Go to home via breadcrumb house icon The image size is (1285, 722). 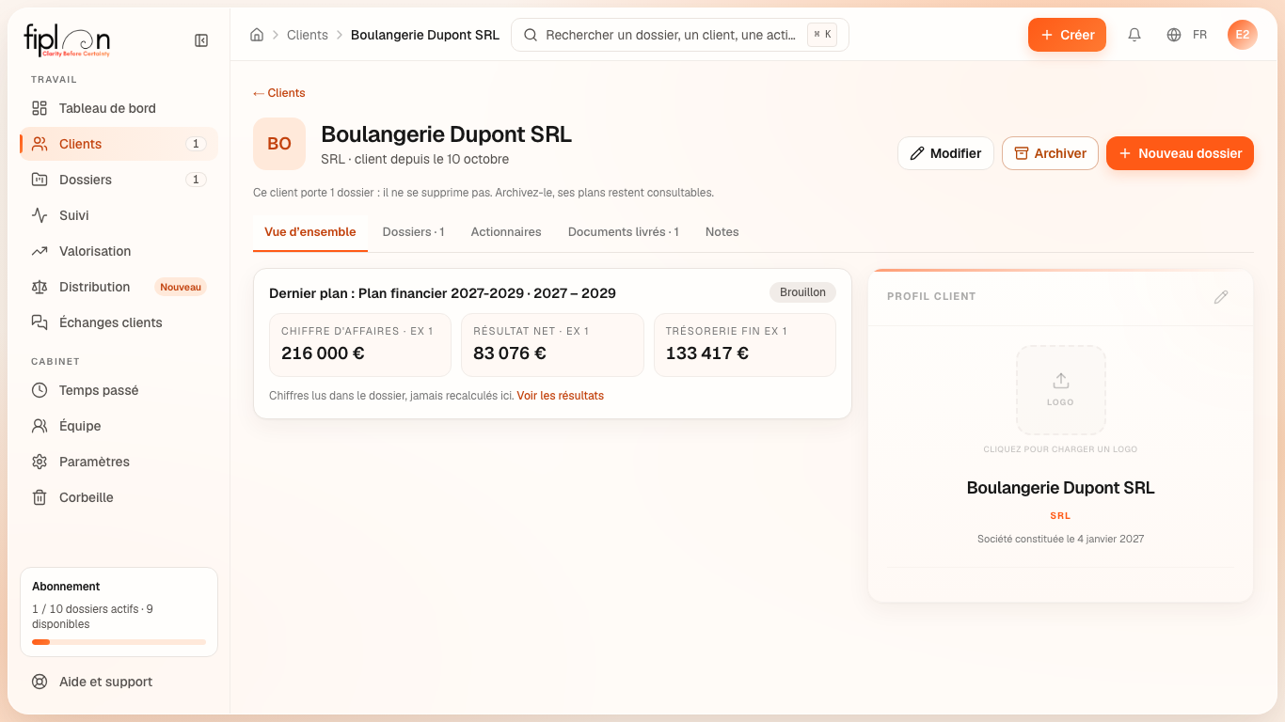coord(257,35)
